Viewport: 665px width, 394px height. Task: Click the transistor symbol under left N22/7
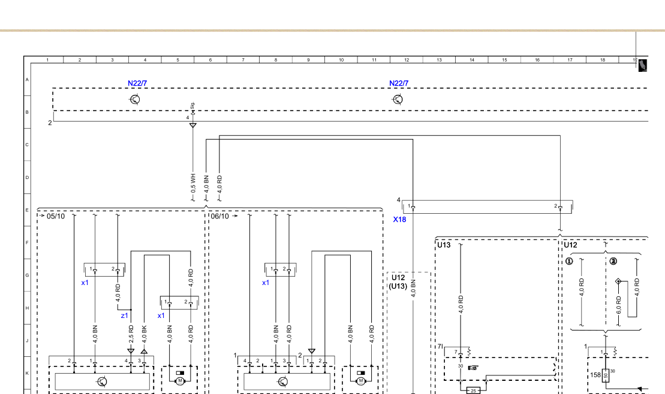click(135, 99)
